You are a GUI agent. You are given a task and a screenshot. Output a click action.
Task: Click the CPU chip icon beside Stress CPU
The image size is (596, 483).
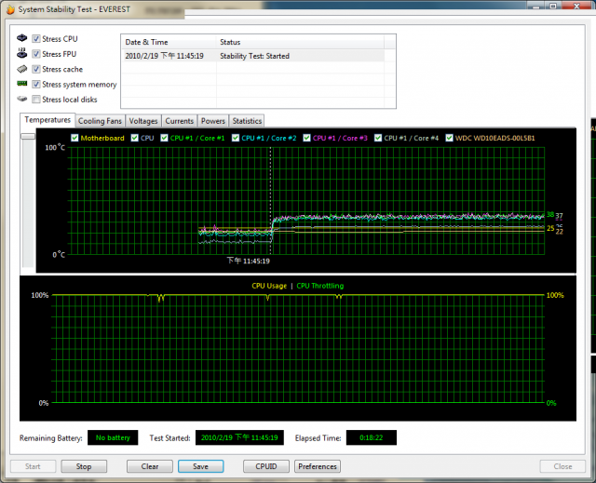(x=22, y=38)
